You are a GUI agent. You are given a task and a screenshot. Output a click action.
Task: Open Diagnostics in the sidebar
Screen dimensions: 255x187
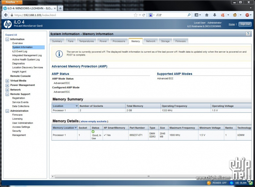point(18,63)
